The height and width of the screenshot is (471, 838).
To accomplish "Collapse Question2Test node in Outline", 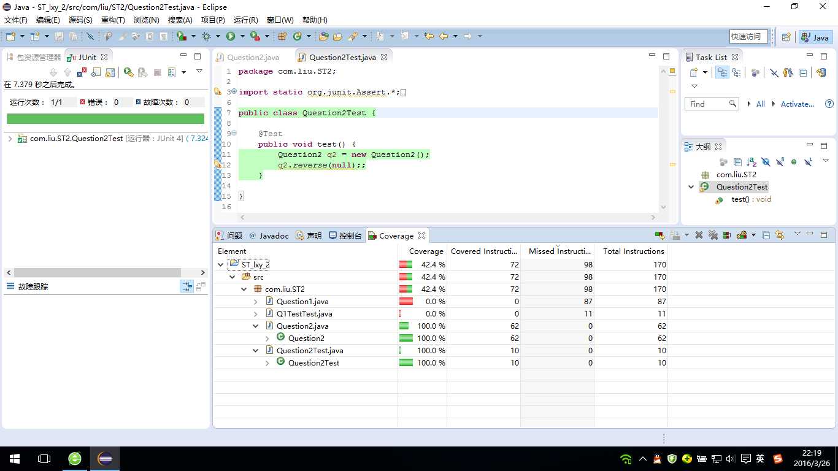I will (x=691, y=187).
